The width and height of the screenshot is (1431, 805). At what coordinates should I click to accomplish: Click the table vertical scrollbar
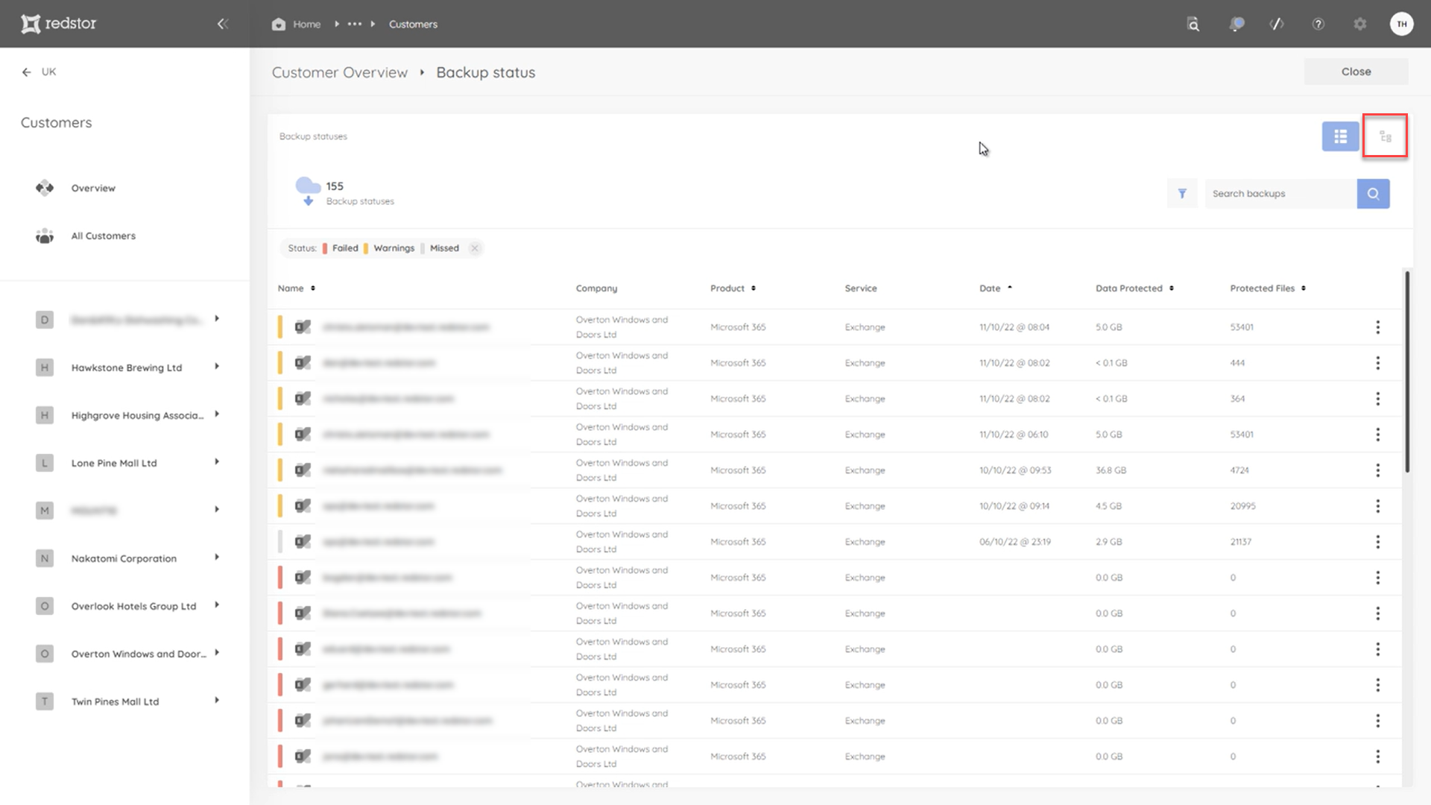click(1407, 371)
